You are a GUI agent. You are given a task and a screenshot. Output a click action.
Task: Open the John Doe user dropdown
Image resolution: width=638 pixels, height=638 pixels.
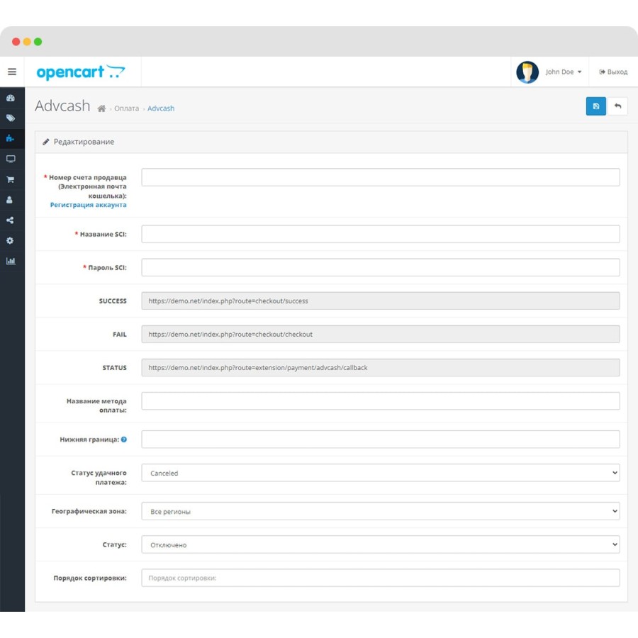563,72
